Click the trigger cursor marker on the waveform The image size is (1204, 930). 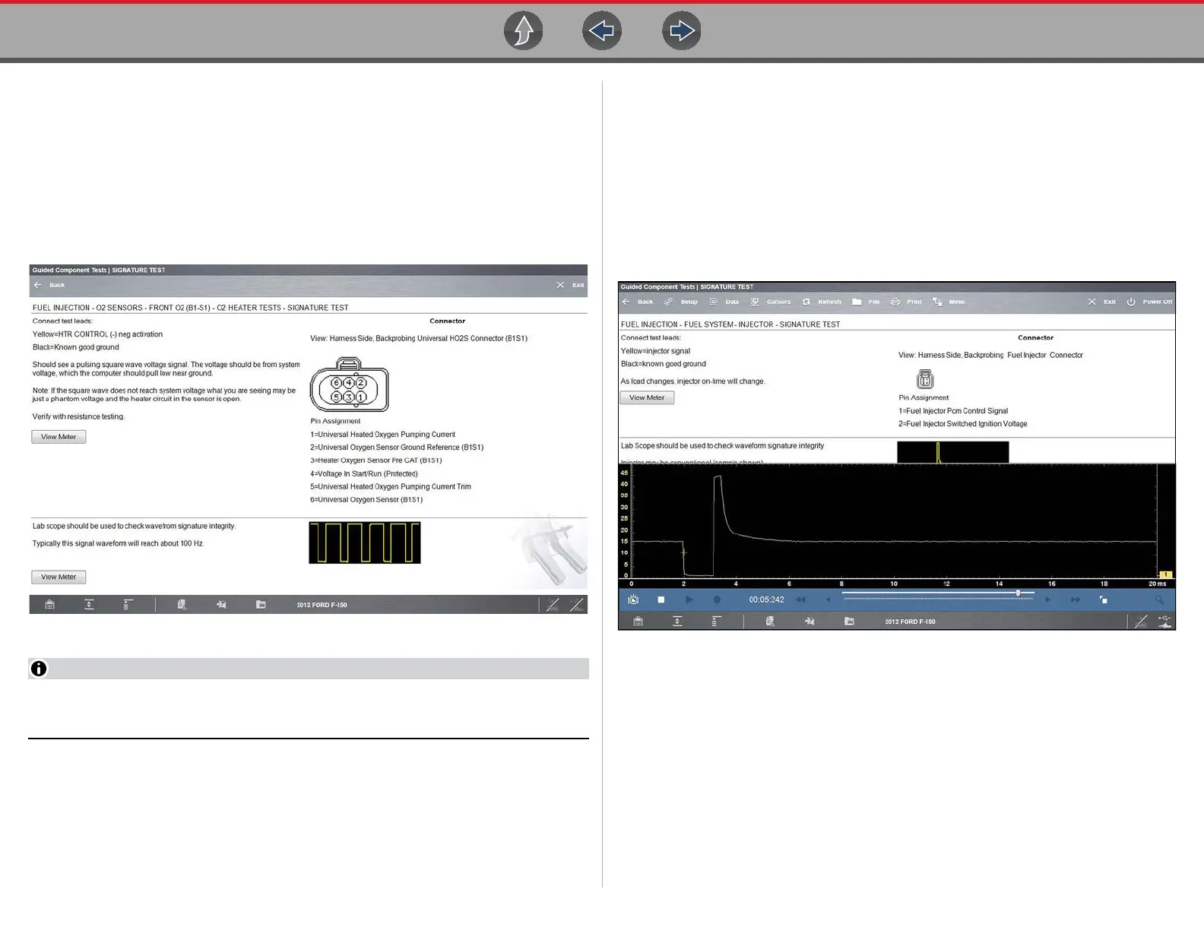[x=683, y=552]
